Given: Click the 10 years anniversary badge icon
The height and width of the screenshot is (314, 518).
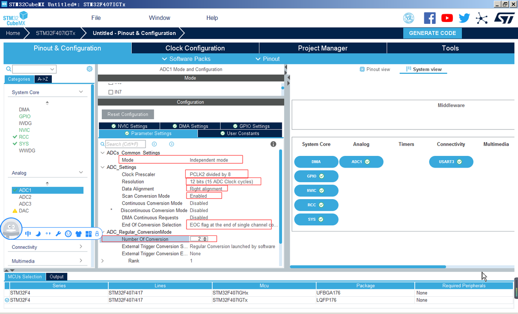Looking at the screenshot, I should [x=408, y=18].
